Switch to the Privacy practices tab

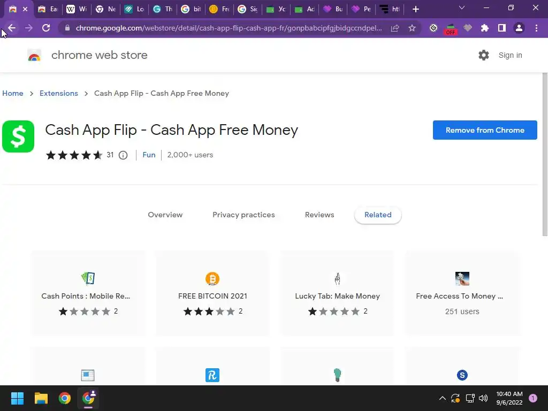[x=243, y=215]
